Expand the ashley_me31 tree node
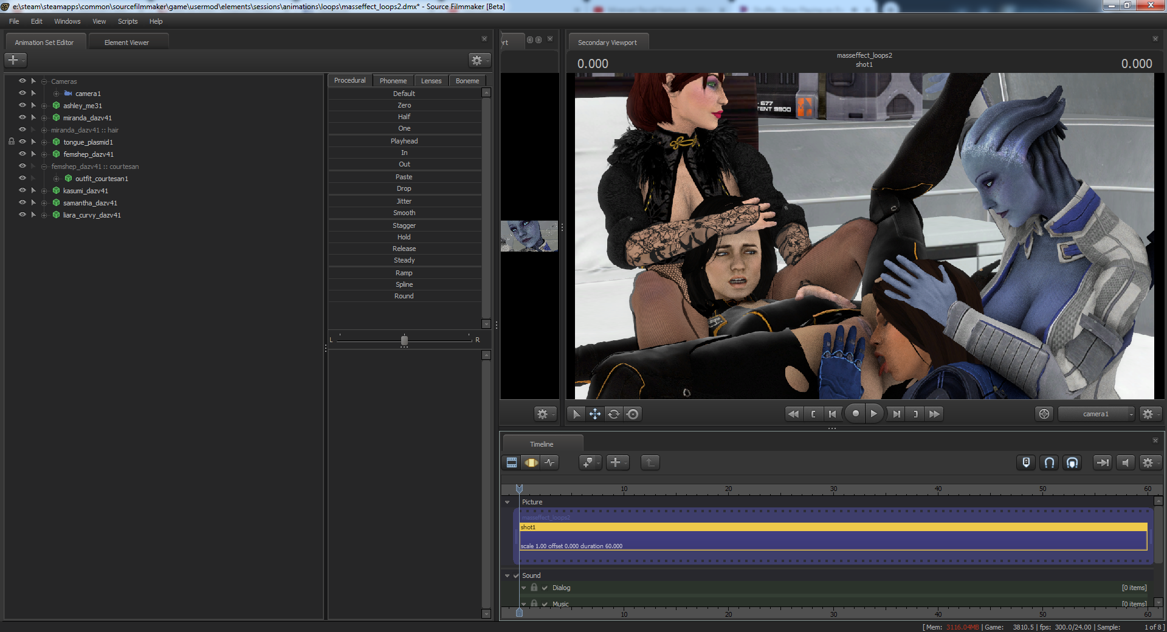Image resolution: width=1167 pixels, height=632 pixels. (x=44, y=106)
